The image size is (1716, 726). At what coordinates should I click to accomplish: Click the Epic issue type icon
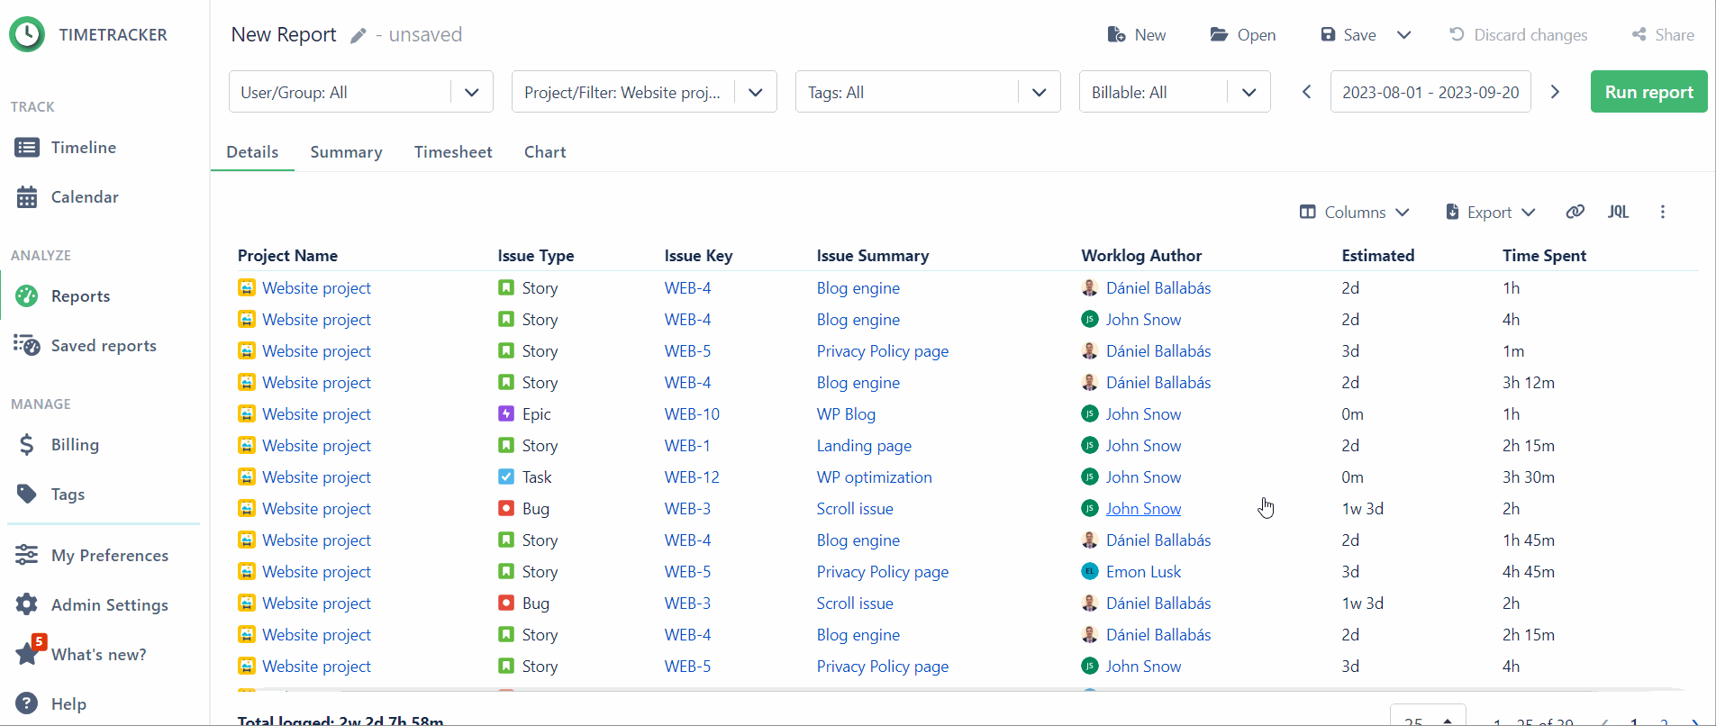point(506,413)
